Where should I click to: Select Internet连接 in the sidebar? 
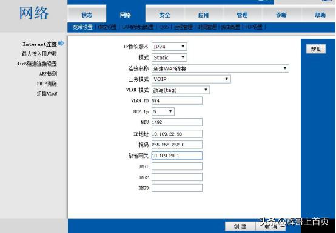pyautogui.click(x=40, y=44)
